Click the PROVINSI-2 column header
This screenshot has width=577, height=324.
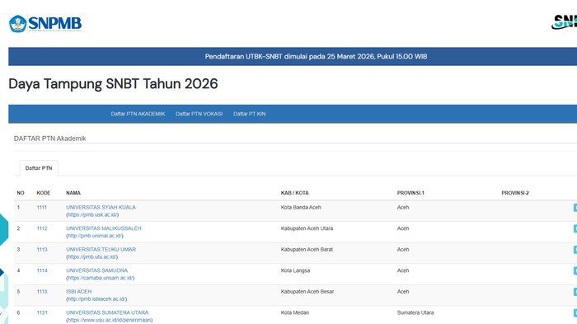point(515,193)
